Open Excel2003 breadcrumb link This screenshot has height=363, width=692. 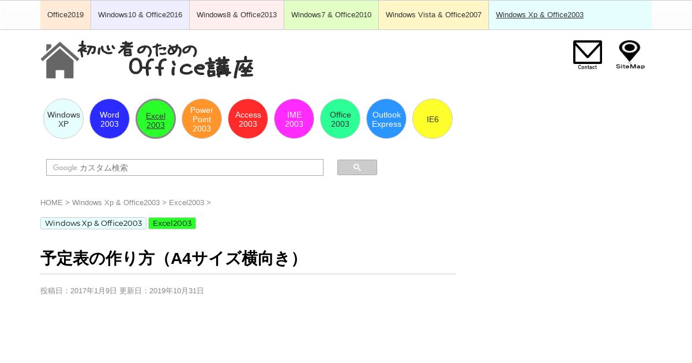[x=186, y=203]
